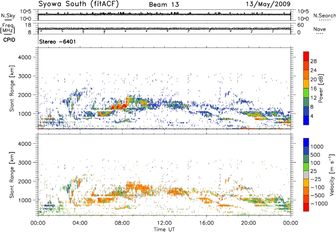Click the 24 dB colorbar label
Image resolution: width=336 pixels, height=232 pixels.
click(313, 70)
